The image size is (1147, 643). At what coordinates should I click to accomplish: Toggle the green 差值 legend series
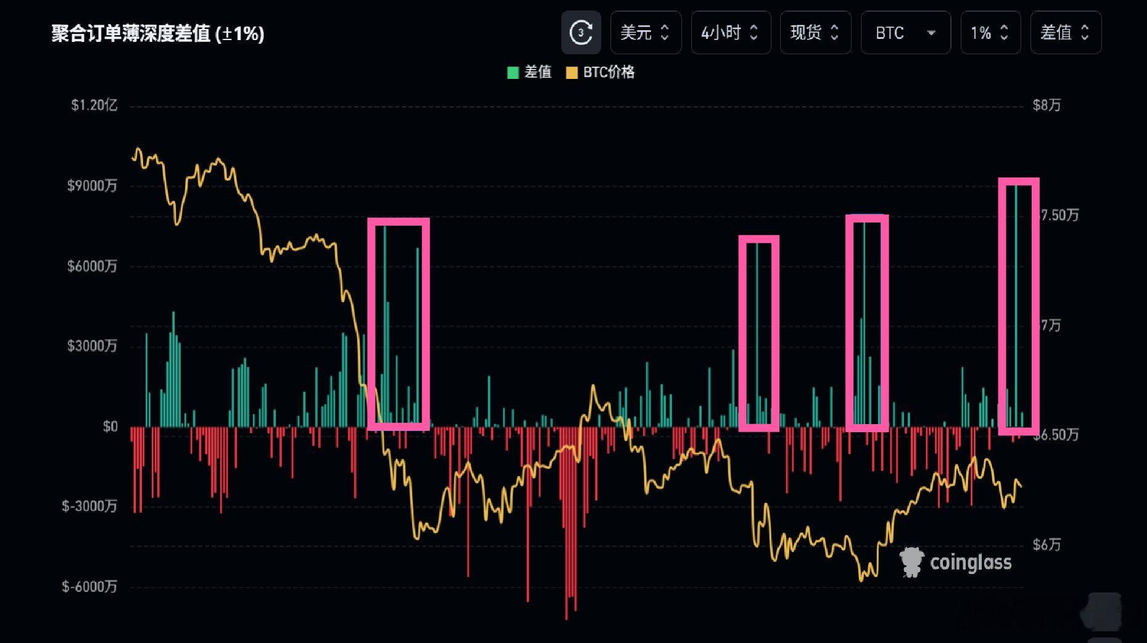529,73
